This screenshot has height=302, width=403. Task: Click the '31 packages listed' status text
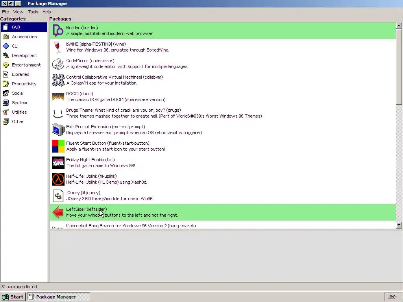[19, 287]
